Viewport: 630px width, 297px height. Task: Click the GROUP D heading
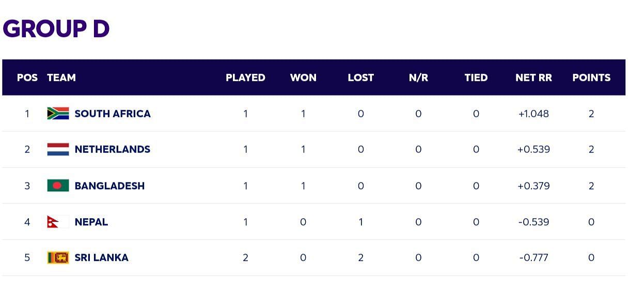[x=56, y=29]
